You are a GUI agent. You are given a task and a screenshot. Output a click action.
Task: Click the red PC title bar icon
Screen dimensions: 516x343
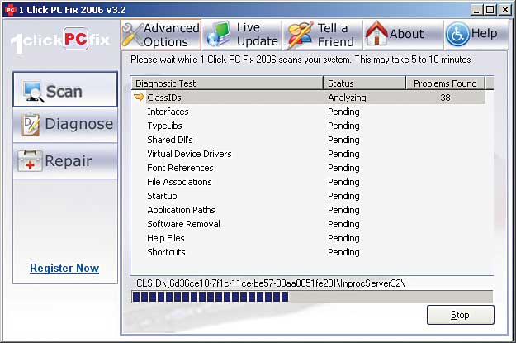pyautogui.click(x=10, y=10)
